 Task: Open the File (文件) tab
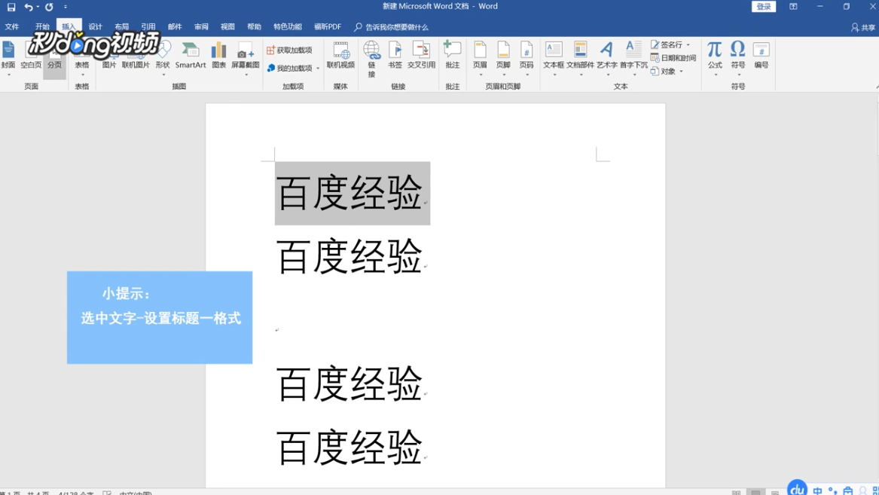[12, 27]
